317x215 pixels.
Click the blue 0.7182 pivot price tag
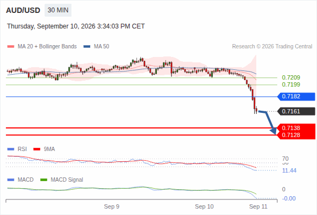pyautogui.click(x=296, y=96)
